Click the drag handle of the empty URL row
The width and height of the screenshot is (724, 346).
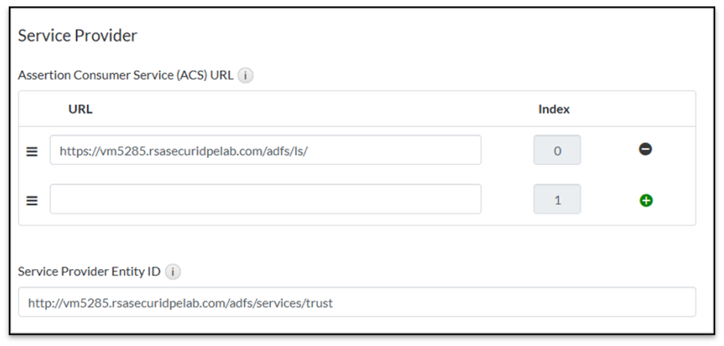[x=33, y=201]
